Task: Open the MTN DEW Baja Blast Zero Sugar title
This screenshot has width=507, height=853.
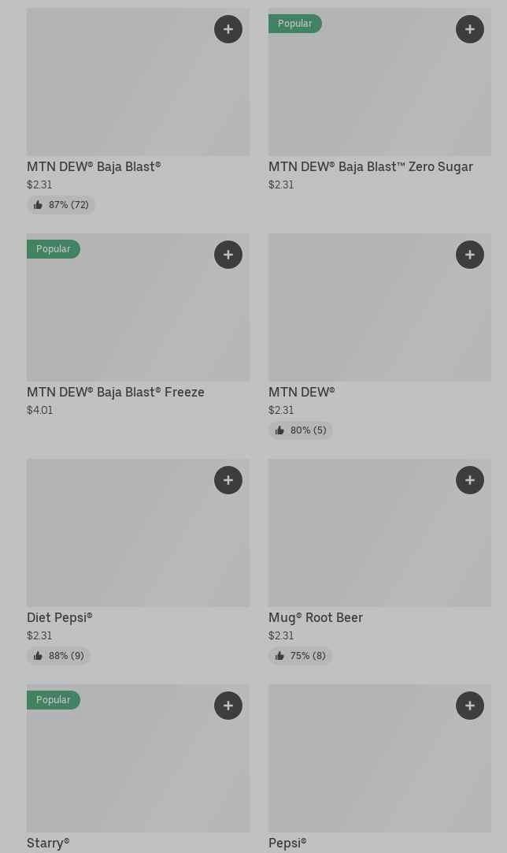Action: coord(371,166)
